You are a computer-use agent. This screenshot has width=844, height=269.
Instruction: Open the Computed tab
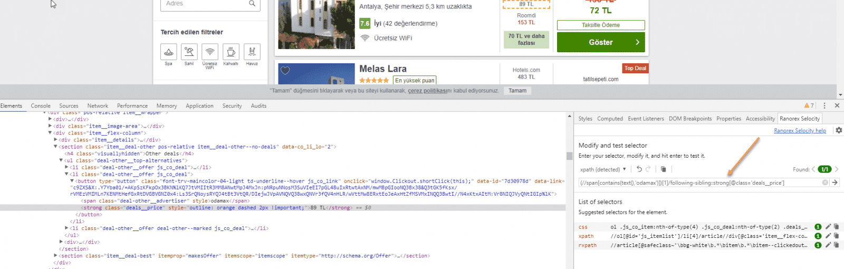tap(610, 119)
